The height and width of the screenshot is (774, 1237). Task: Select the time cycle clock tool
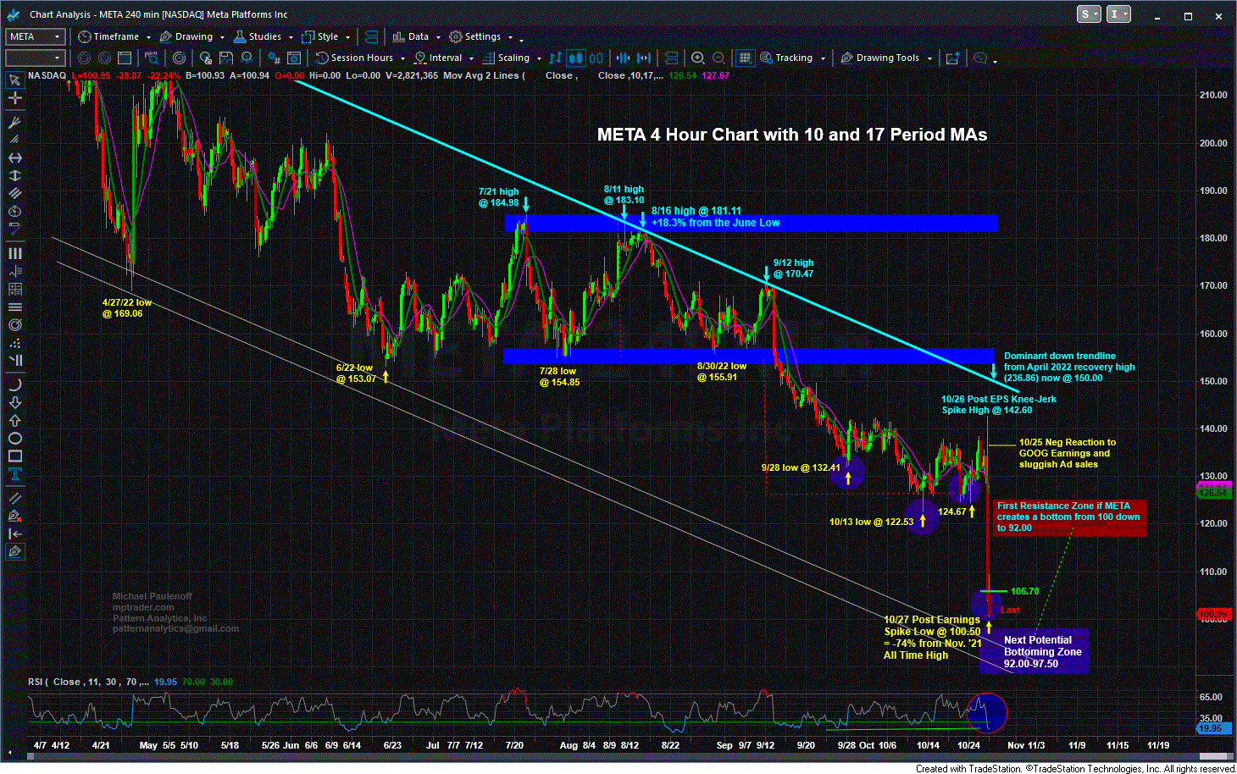click(14, 211)
